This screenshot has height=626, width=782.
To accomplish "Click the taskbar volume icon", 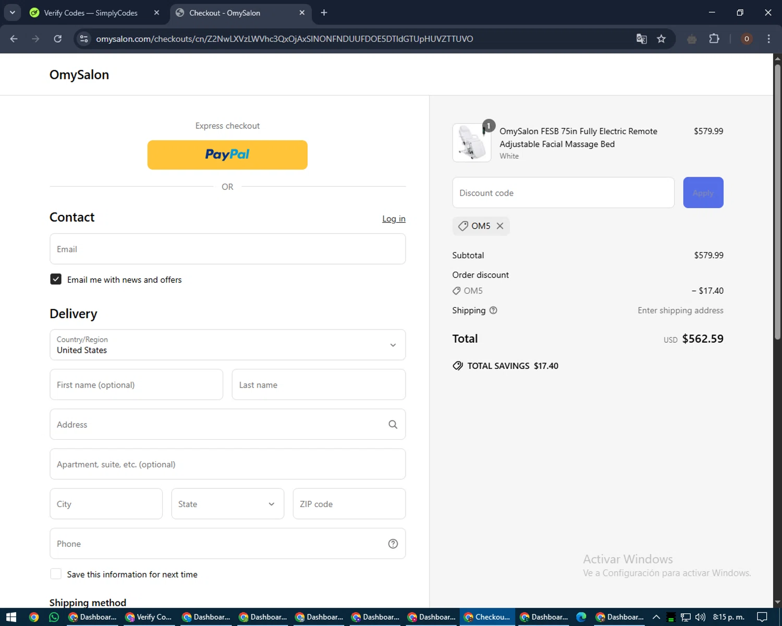I will 700,617.
